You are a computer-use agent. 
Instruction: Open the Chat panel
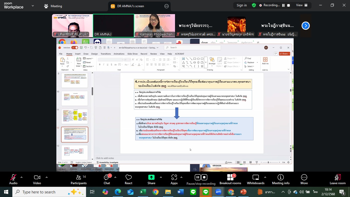(107, 179)
